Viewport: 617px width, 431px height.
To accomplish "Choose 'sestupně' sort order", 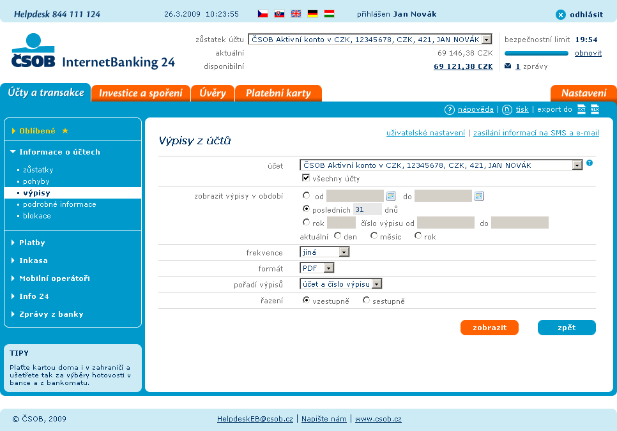I will point(367,300).
